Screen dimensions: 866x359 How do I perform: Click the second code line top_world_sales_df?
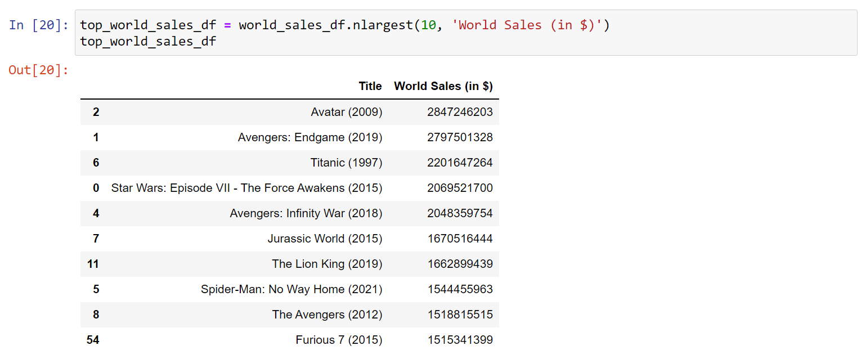click(x=148, y=42)
